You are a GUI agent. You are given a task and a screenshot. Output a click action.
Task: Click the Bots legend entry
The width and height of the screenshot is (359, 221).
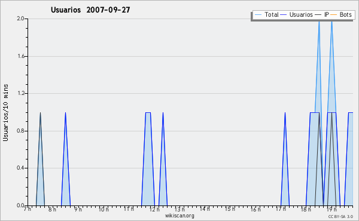(341, 14)
